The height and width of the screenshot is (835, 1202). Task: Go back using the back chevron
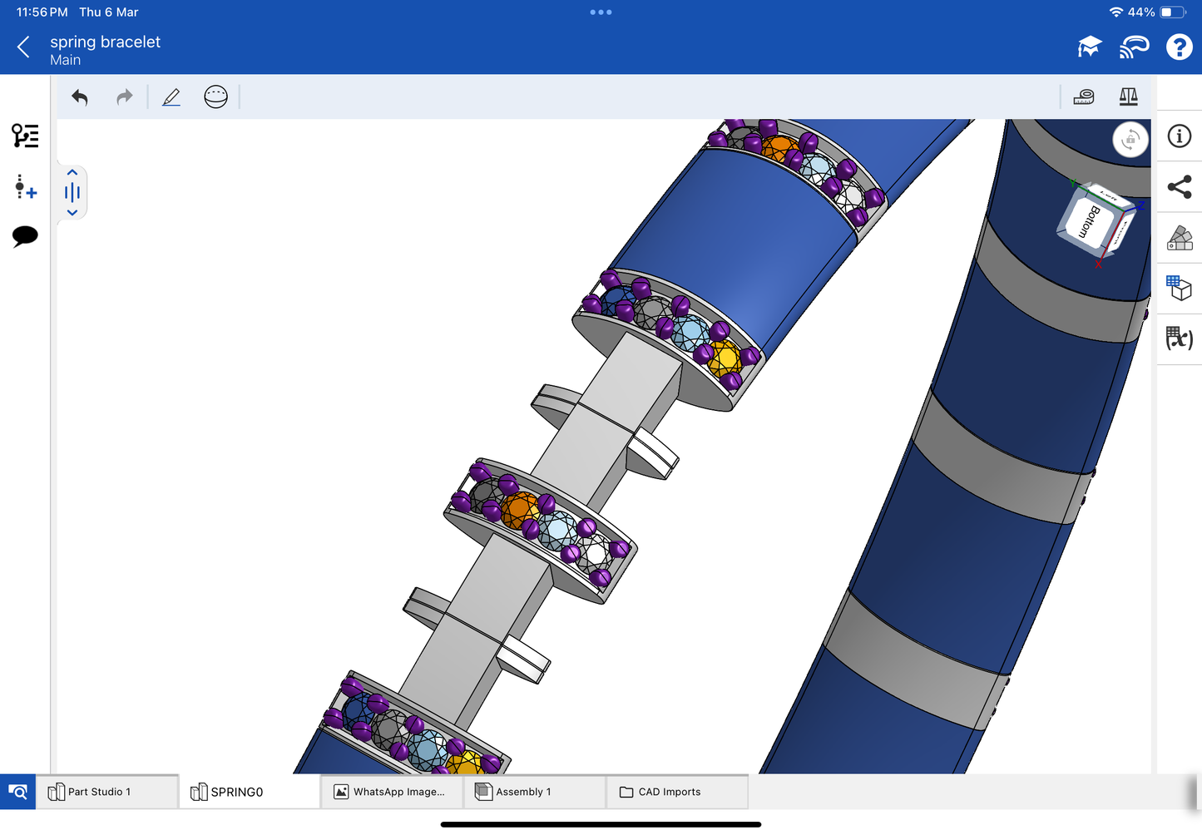point(23,47)
